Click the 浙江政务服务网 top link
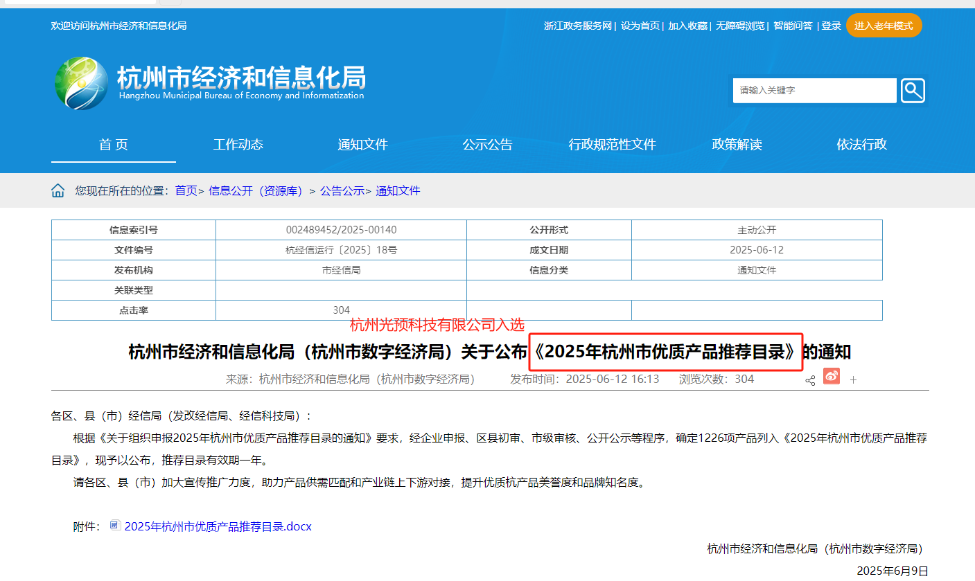This screenshot has height=581, width=975. point(578,26)
